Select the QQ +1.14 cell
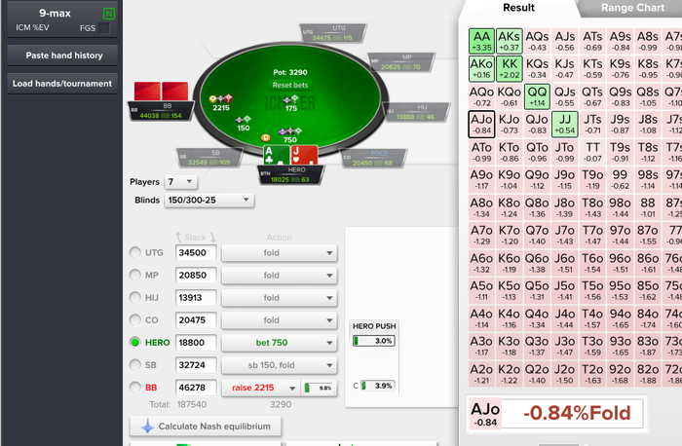Image resolution: width=682 pixels, height=446 pixels. [x=537, y=96]
